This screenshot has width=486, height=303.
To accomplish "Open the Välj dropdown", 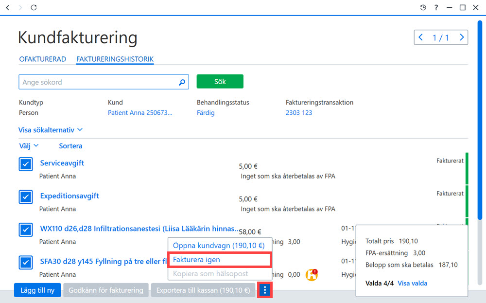I will click(29, 146).
